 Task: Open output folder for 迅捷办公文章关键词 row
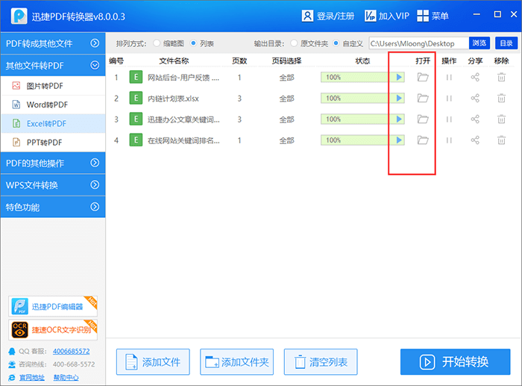[x=423, y=119]
